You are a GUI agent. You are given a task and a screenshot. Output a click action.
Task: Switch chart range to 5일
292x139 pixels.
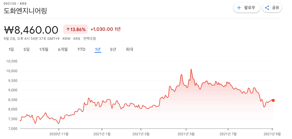(x=26, y=50)
